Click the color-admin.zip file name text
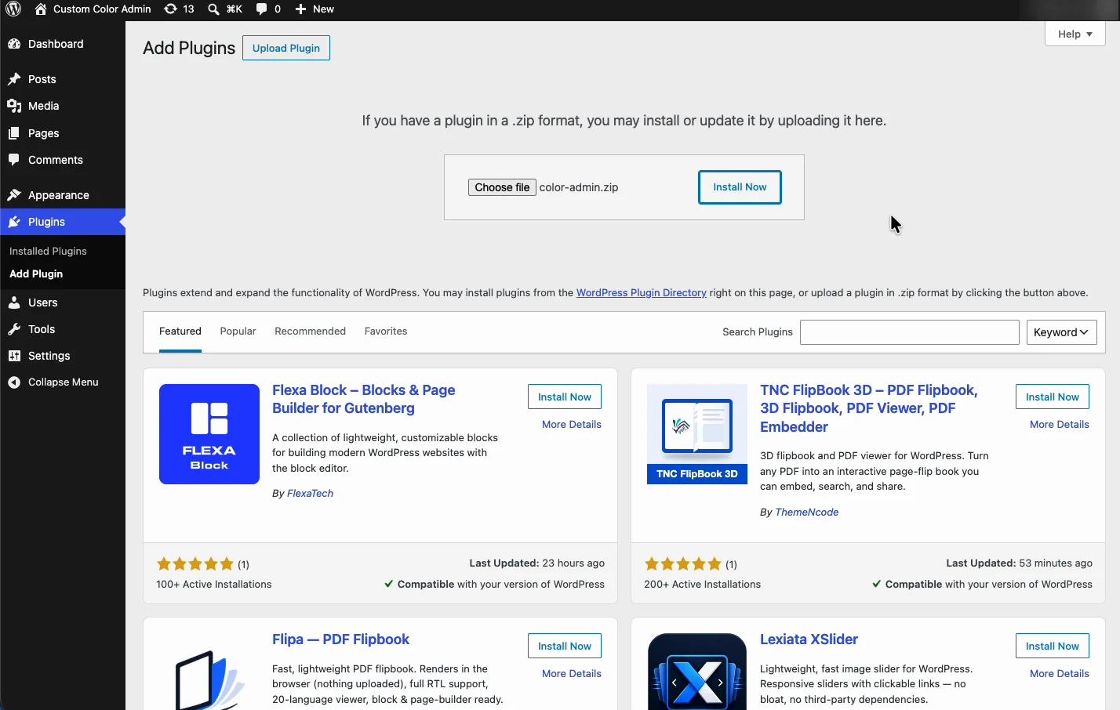Viewport: 1120px width, 710px height. pyautogui.click(x=579, y=187)
